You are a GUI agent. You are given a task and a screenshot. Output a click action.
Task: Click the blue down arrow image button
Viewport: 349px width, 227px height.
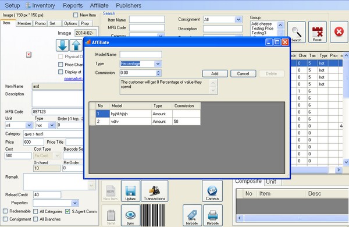coord(62,45)
